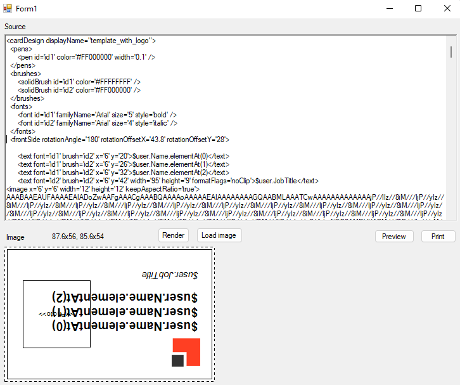This screenshot has width=460, height=385.
Task: Open the card Preview
Action: tap(393, 237)
